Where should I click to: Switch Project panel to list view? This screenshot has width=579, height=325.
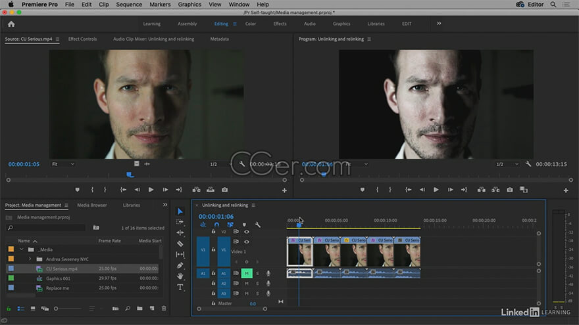pyautogui.click(x=20, y=309)
